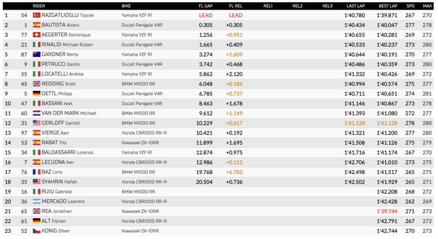Click Malaysian flag icon beside Syahrin
This screenshot has width=438, height=239.
tap(36, 182)
